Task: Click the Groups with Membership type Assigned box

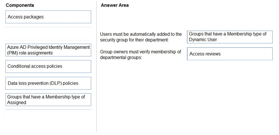Action: click(x=48, y=100)
